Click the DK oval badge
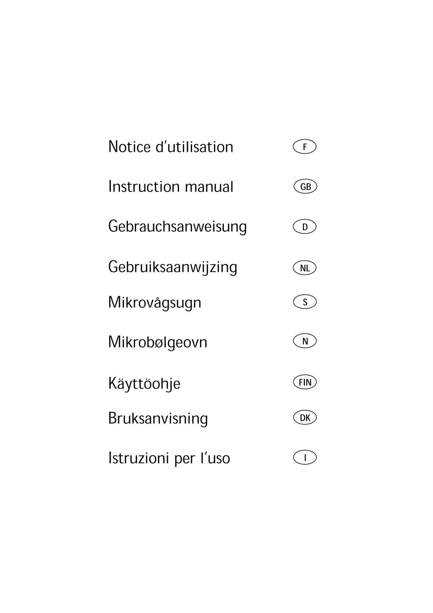433x613 pixels. 305,418
